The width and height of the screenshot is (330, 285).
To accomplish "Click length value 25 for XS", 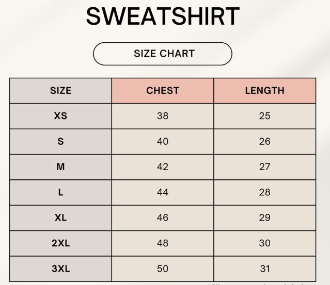I will pos(264,116).
